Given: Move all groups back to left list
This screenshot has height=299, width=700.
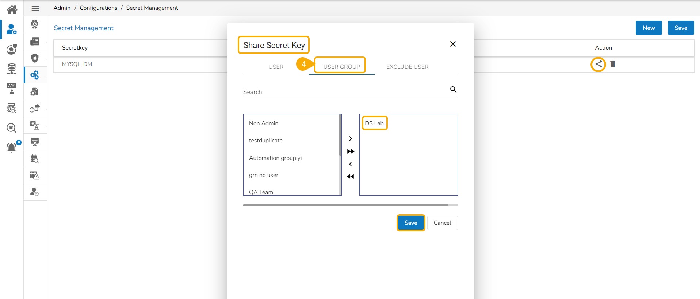Looking at the screenshot, I should pos(351,177).
